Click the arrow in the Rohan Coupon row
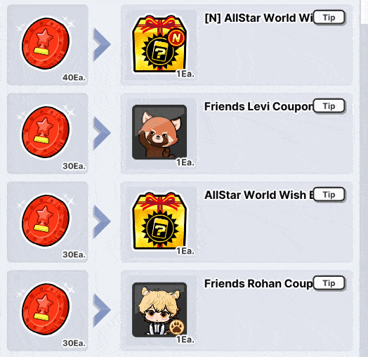This screenshot has height=357, width=368. [102, 310]
